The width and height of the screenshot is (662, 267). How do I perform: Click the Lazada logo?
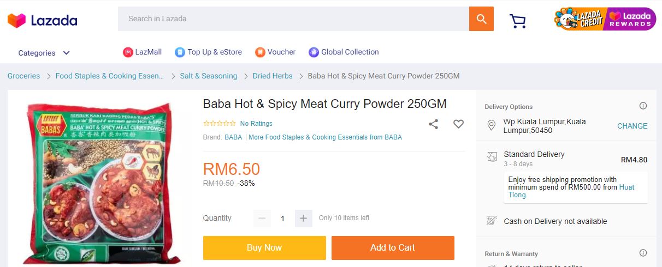42,21
